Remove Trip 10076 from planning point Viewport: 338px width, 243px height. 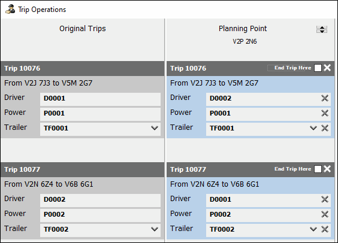point(327,68)
